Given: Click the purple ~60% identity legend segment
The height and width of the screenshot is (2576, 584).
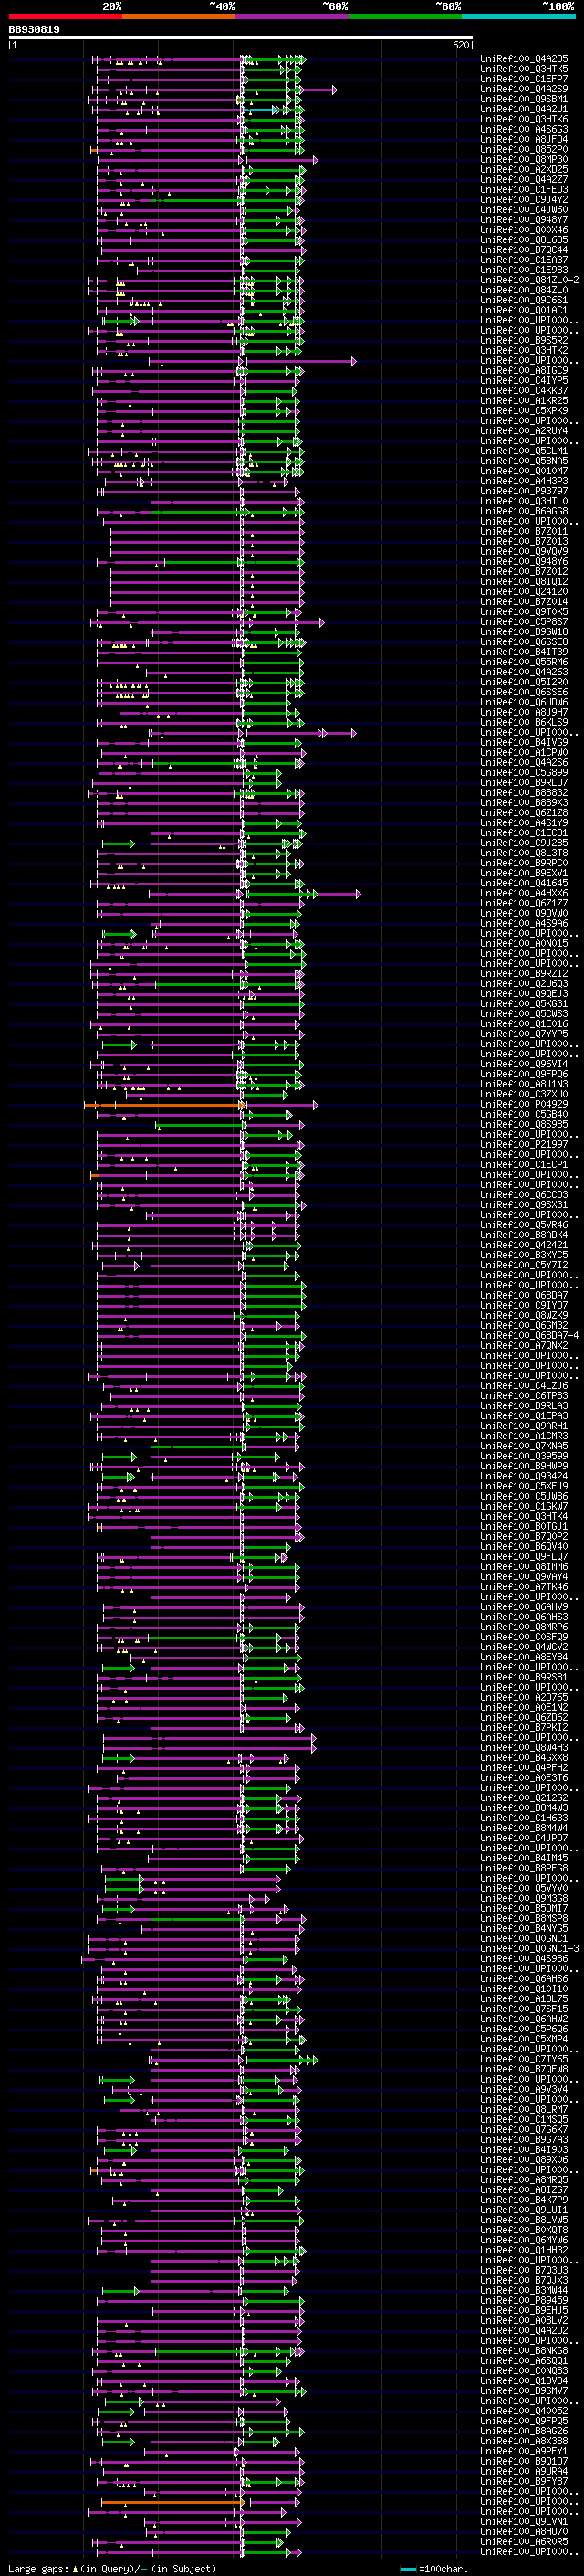Looking at the screenshot, I should 291,16.
